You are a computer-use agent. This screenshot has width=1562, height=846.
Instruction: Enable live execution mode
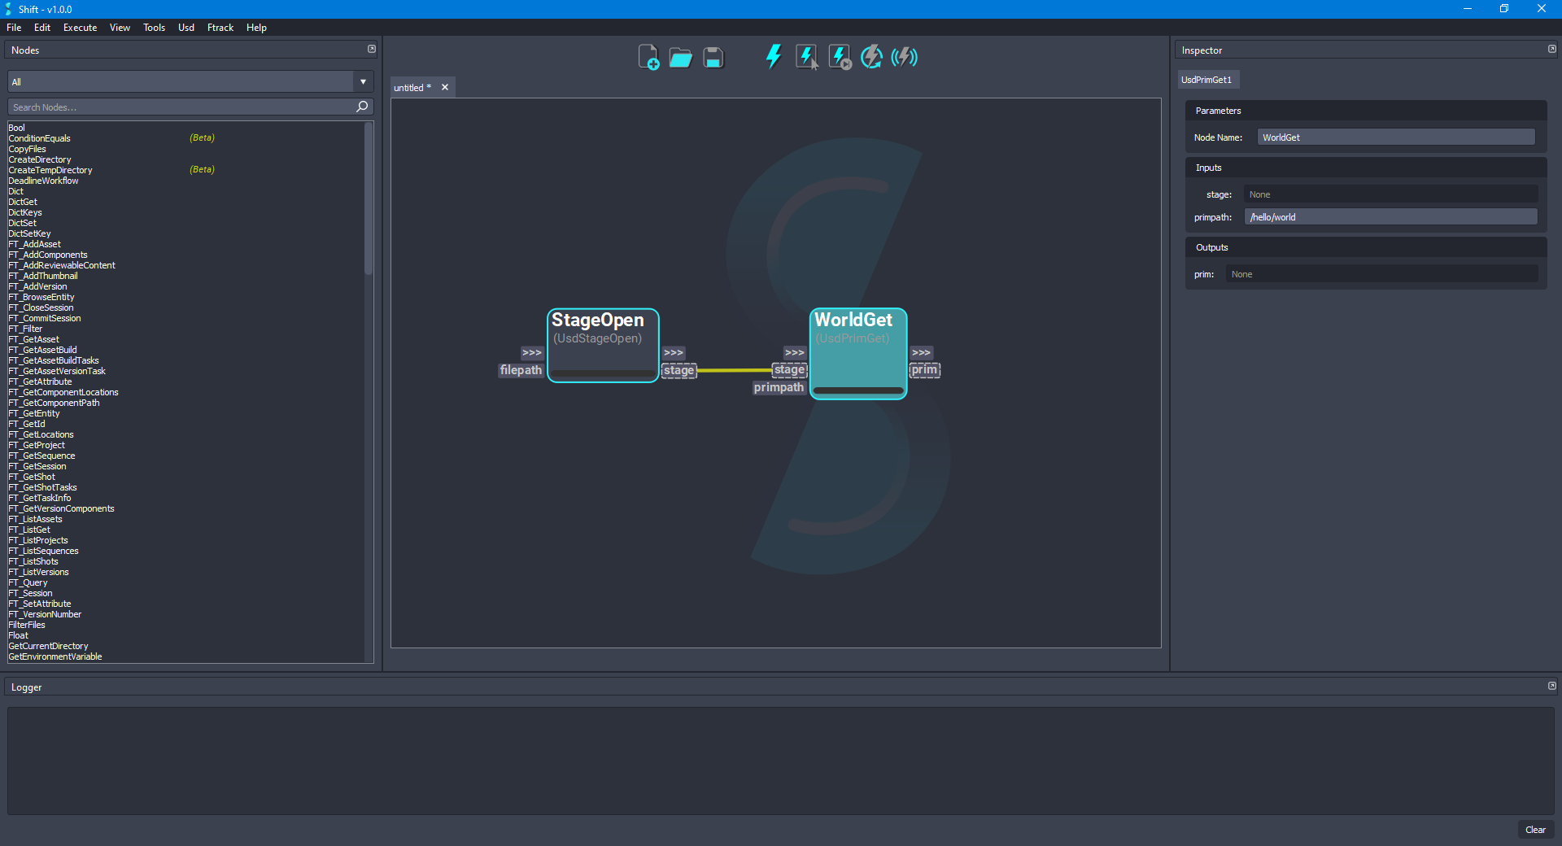(903, 57)
